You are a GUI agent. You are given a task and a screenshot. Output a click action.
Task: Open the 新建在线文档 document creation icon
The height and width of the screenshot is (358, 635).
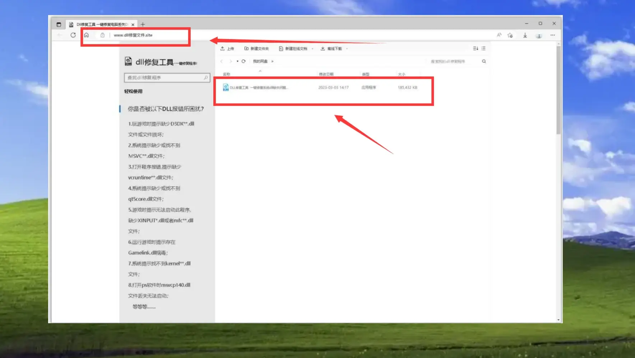281,48
